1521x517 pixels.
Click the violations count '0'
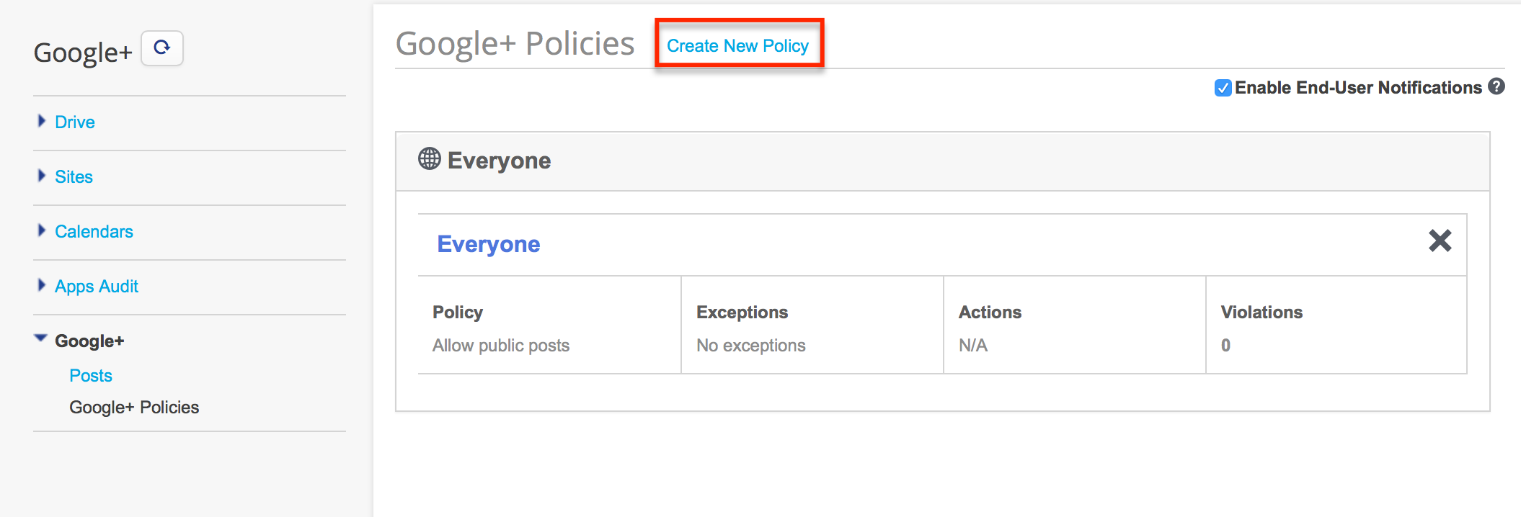(1225, 346)
